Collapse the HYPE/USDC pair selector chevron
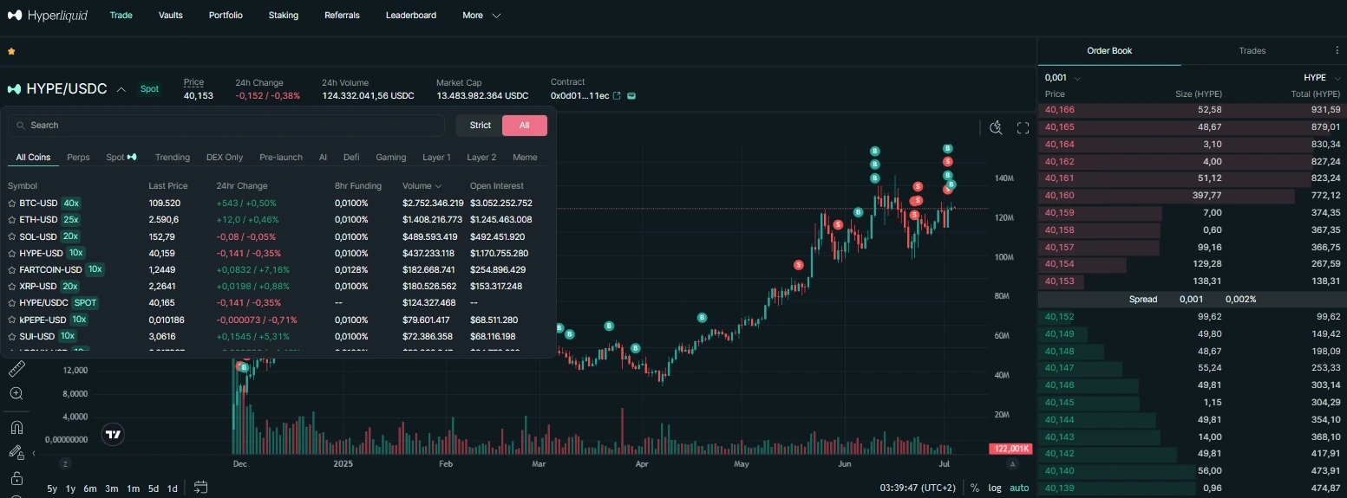 121,89
